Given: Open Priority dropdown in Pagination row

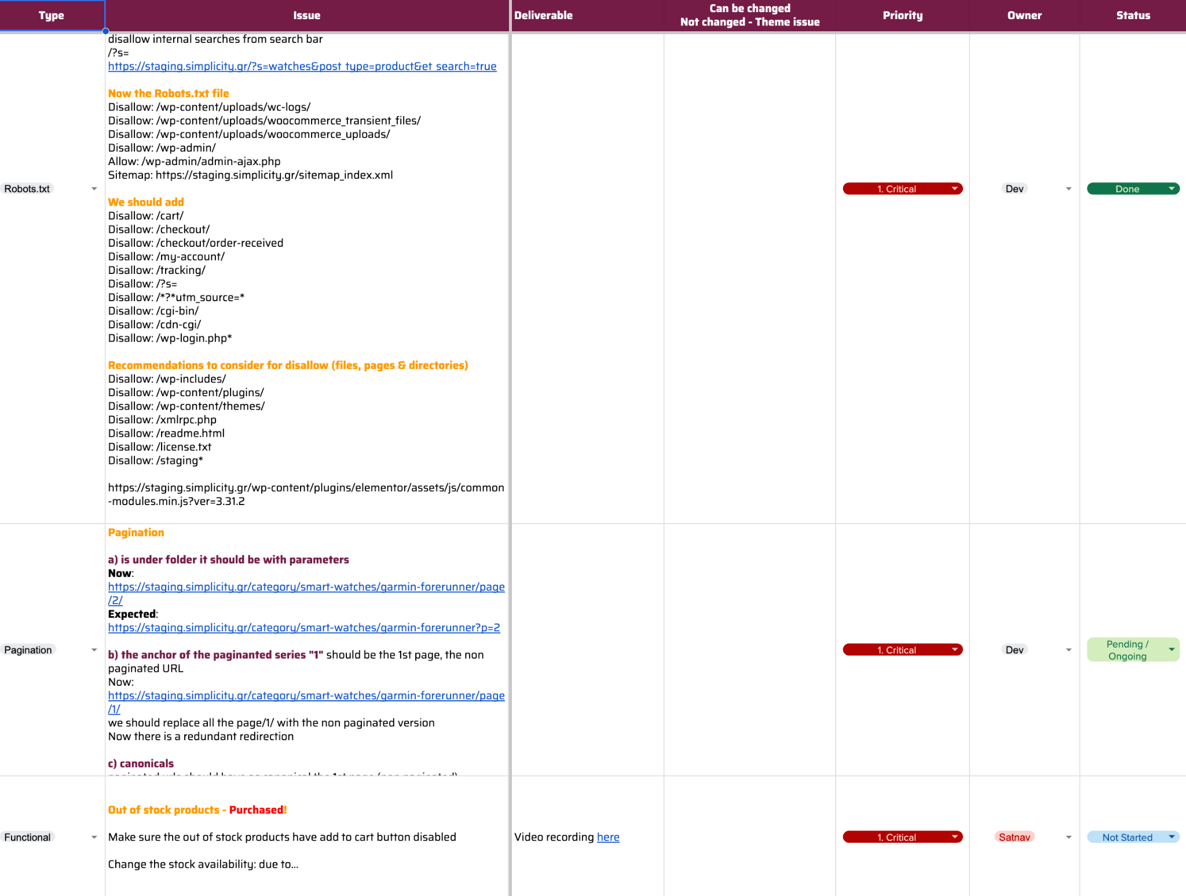Looking at the screenshot, I should pos(902,650).
